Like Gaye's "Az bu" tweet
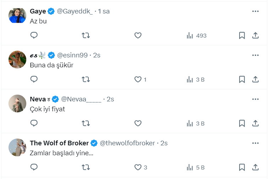 point(138,35)
